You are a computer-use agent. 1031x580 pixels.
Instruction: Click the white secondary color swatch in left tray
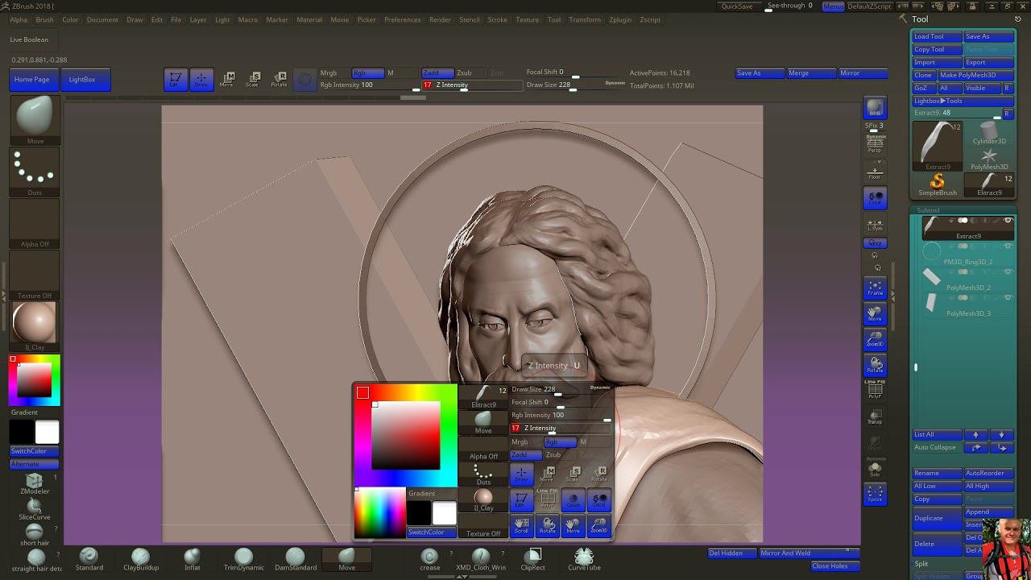(x=47, y=433)
